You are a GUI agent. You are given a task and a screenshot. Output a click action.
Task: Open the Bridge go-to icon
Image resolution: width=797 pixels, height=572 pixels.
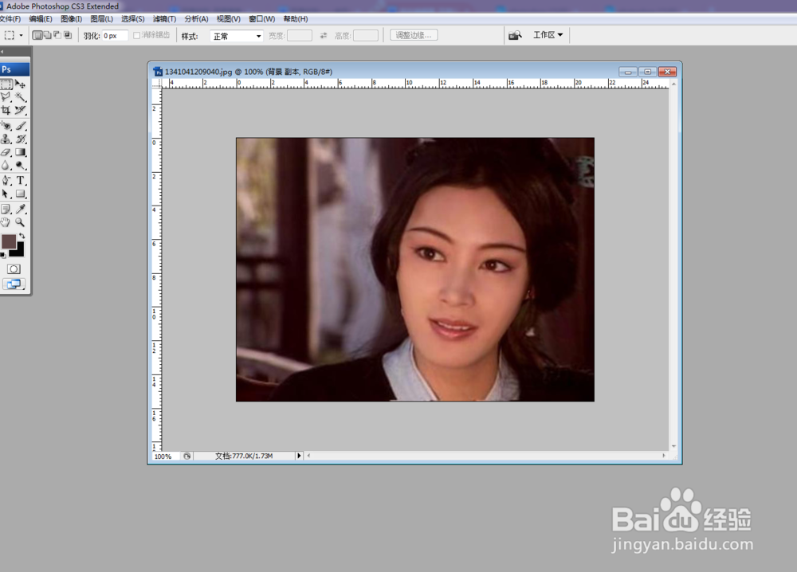click(516, 36)
